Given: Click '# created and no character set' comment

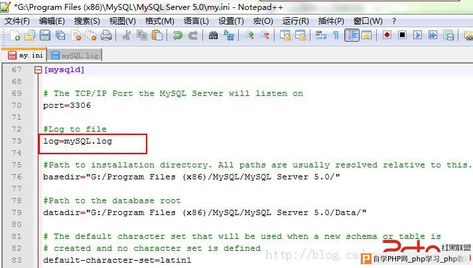Looking at the screenshot, I should [152, 248].
